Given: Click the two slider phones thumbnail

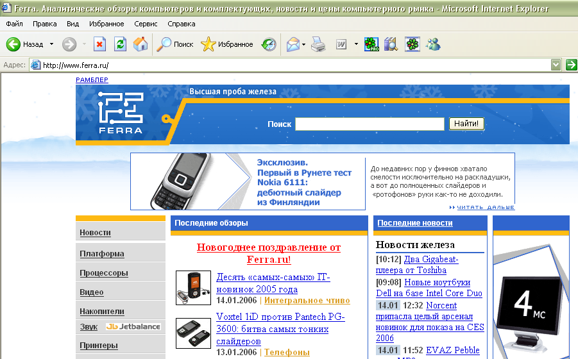Looking at the screenshot, I should [193, 333].
